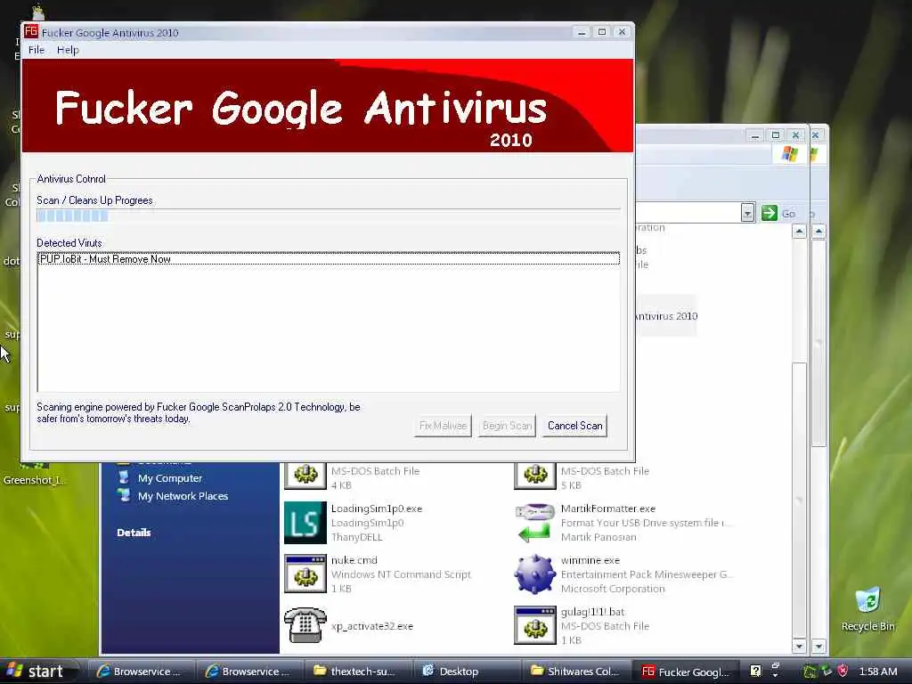Click the red security shield tray icon
912x684 pixels.
(x=843, y=672)
